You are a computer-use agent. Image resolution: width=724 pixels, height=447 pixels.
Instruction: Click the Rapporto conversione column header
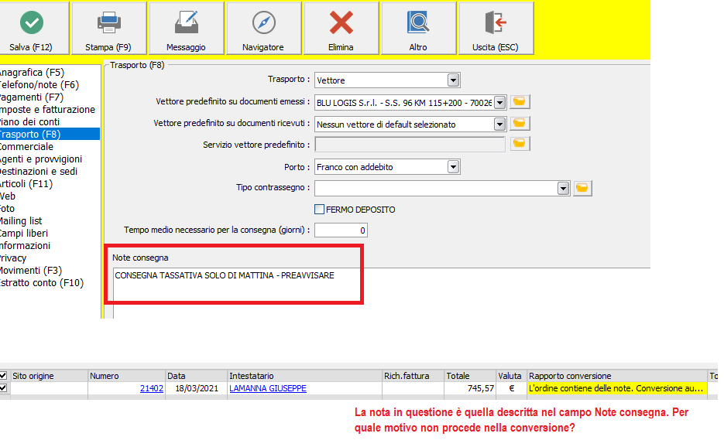coord(617,376)
